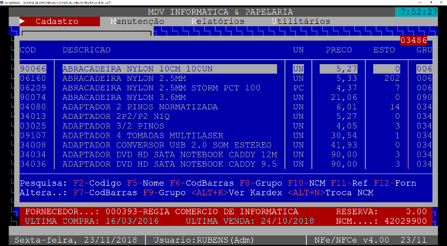
Task: Click F12-Forn search option
Action: point(395,183)
